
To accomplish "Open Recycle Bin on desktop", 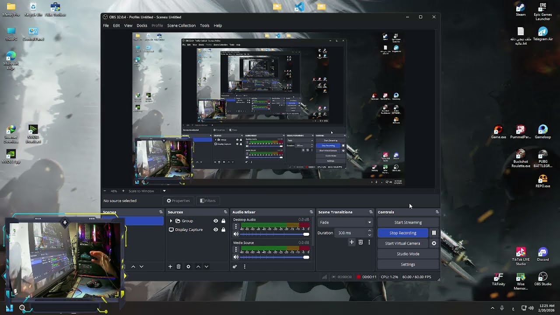I will (x=33, y=9).
